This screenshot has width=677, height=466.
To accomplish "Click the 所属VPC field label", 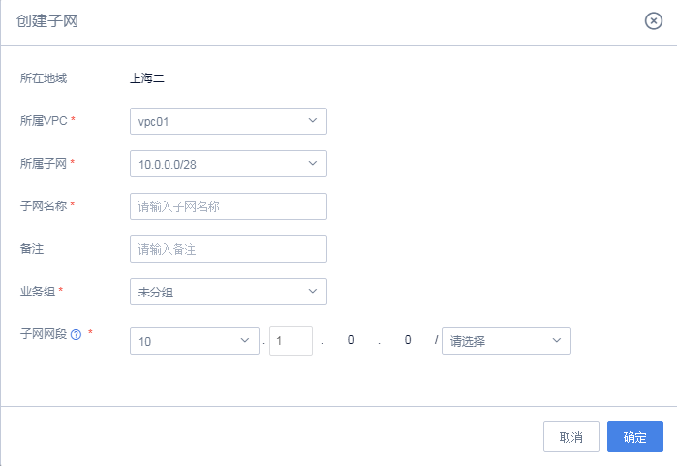I will tap(44, 121).
